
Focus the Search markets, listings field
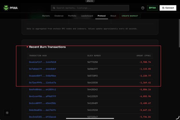90,8
